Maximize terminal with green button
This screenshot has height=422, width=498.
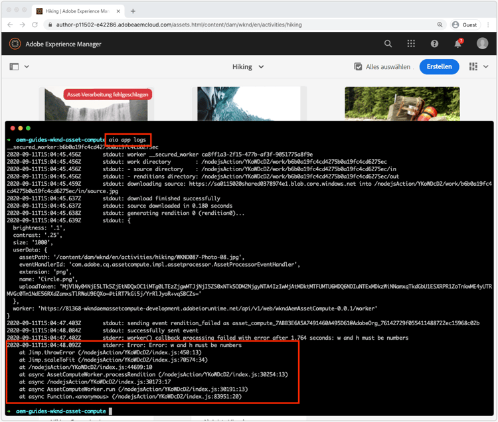click(29, 128)
